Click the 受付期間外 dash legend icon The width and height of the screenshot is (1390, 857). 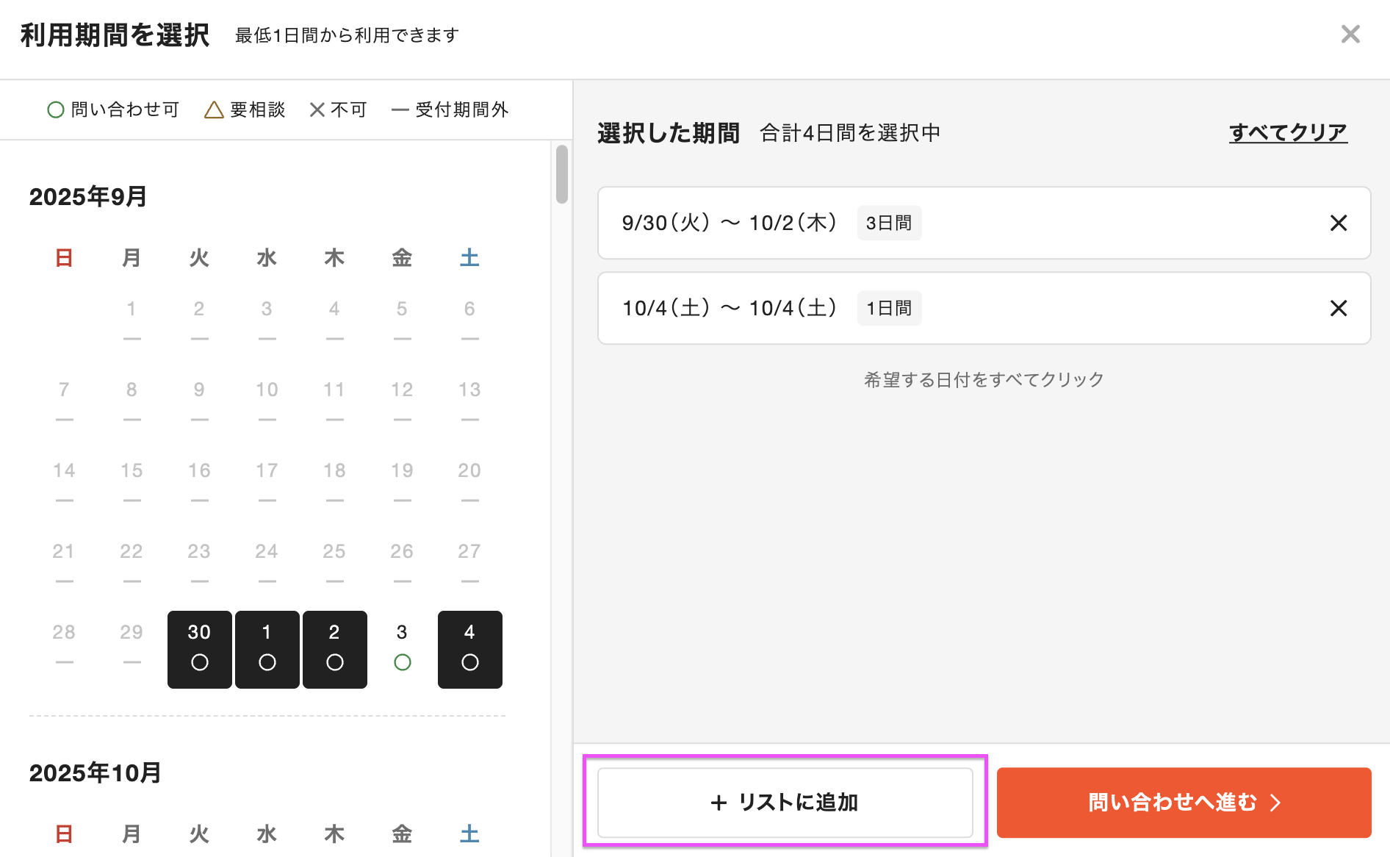[400, 110]
